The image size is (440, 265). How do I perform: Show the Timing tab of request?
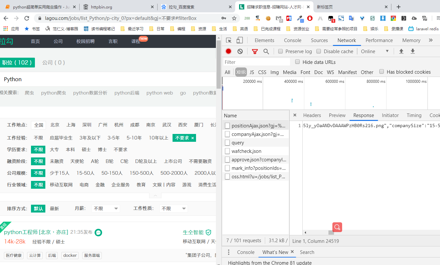point(414,115)
